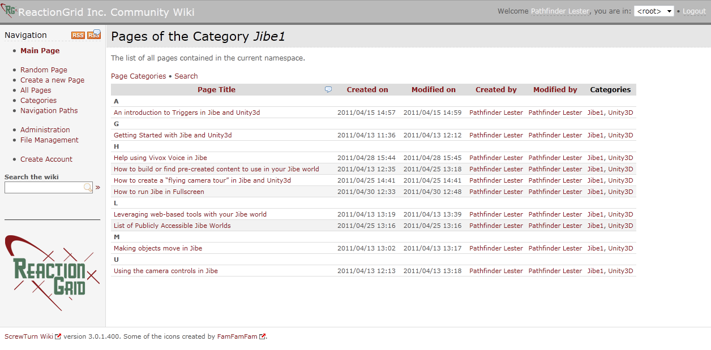Click the RG logo in header
Screen dimensions: 711x350
(x=8, y=11)
